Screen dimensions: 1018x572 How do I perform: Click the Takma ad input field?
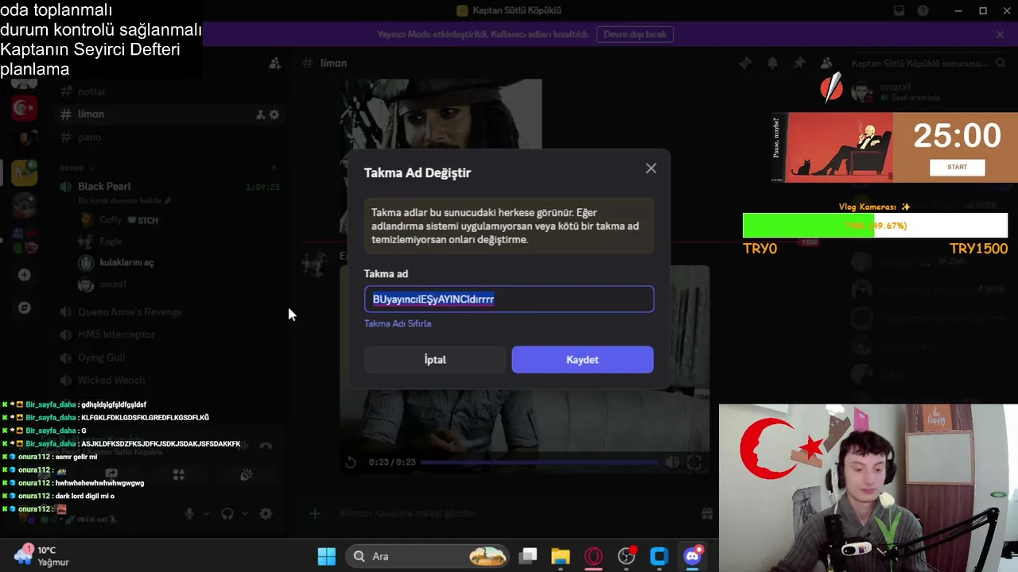point(509,300)
